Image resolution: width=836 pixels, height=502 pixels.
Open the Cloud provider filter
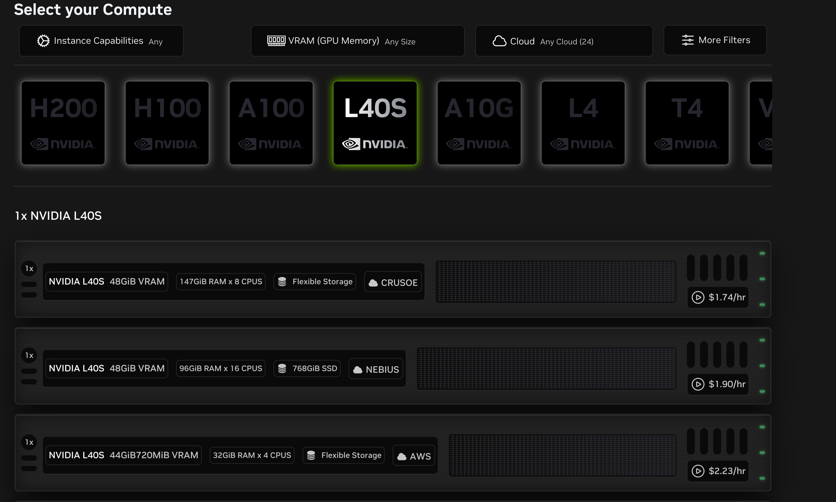(x=564, y=40)
